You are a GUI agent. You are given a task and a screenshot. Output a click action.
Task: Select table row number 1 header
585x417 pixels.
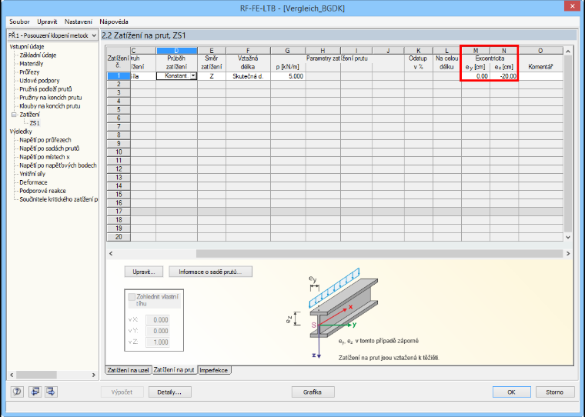(x=119, y=76)
